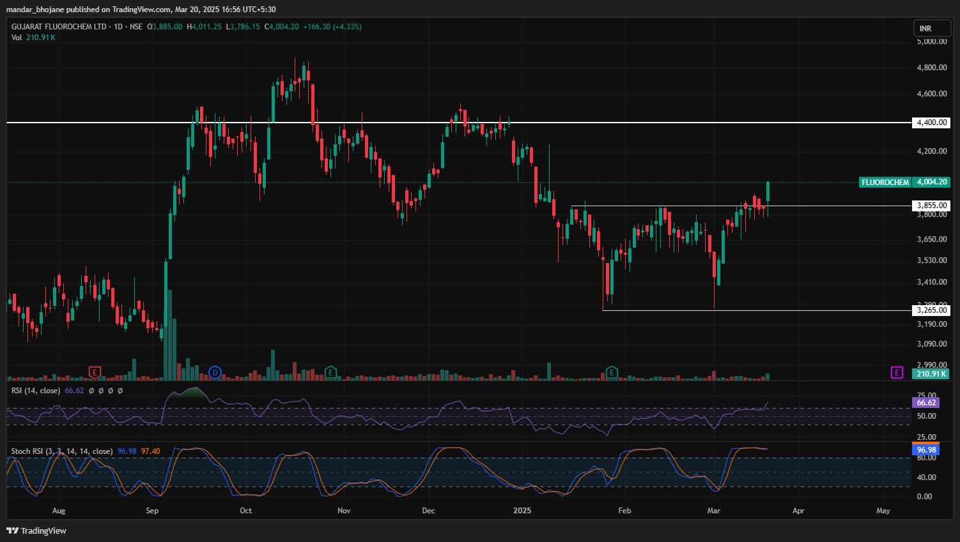Select the Vol indicator legend
The image size is (960, 542).
pos(17,38)
